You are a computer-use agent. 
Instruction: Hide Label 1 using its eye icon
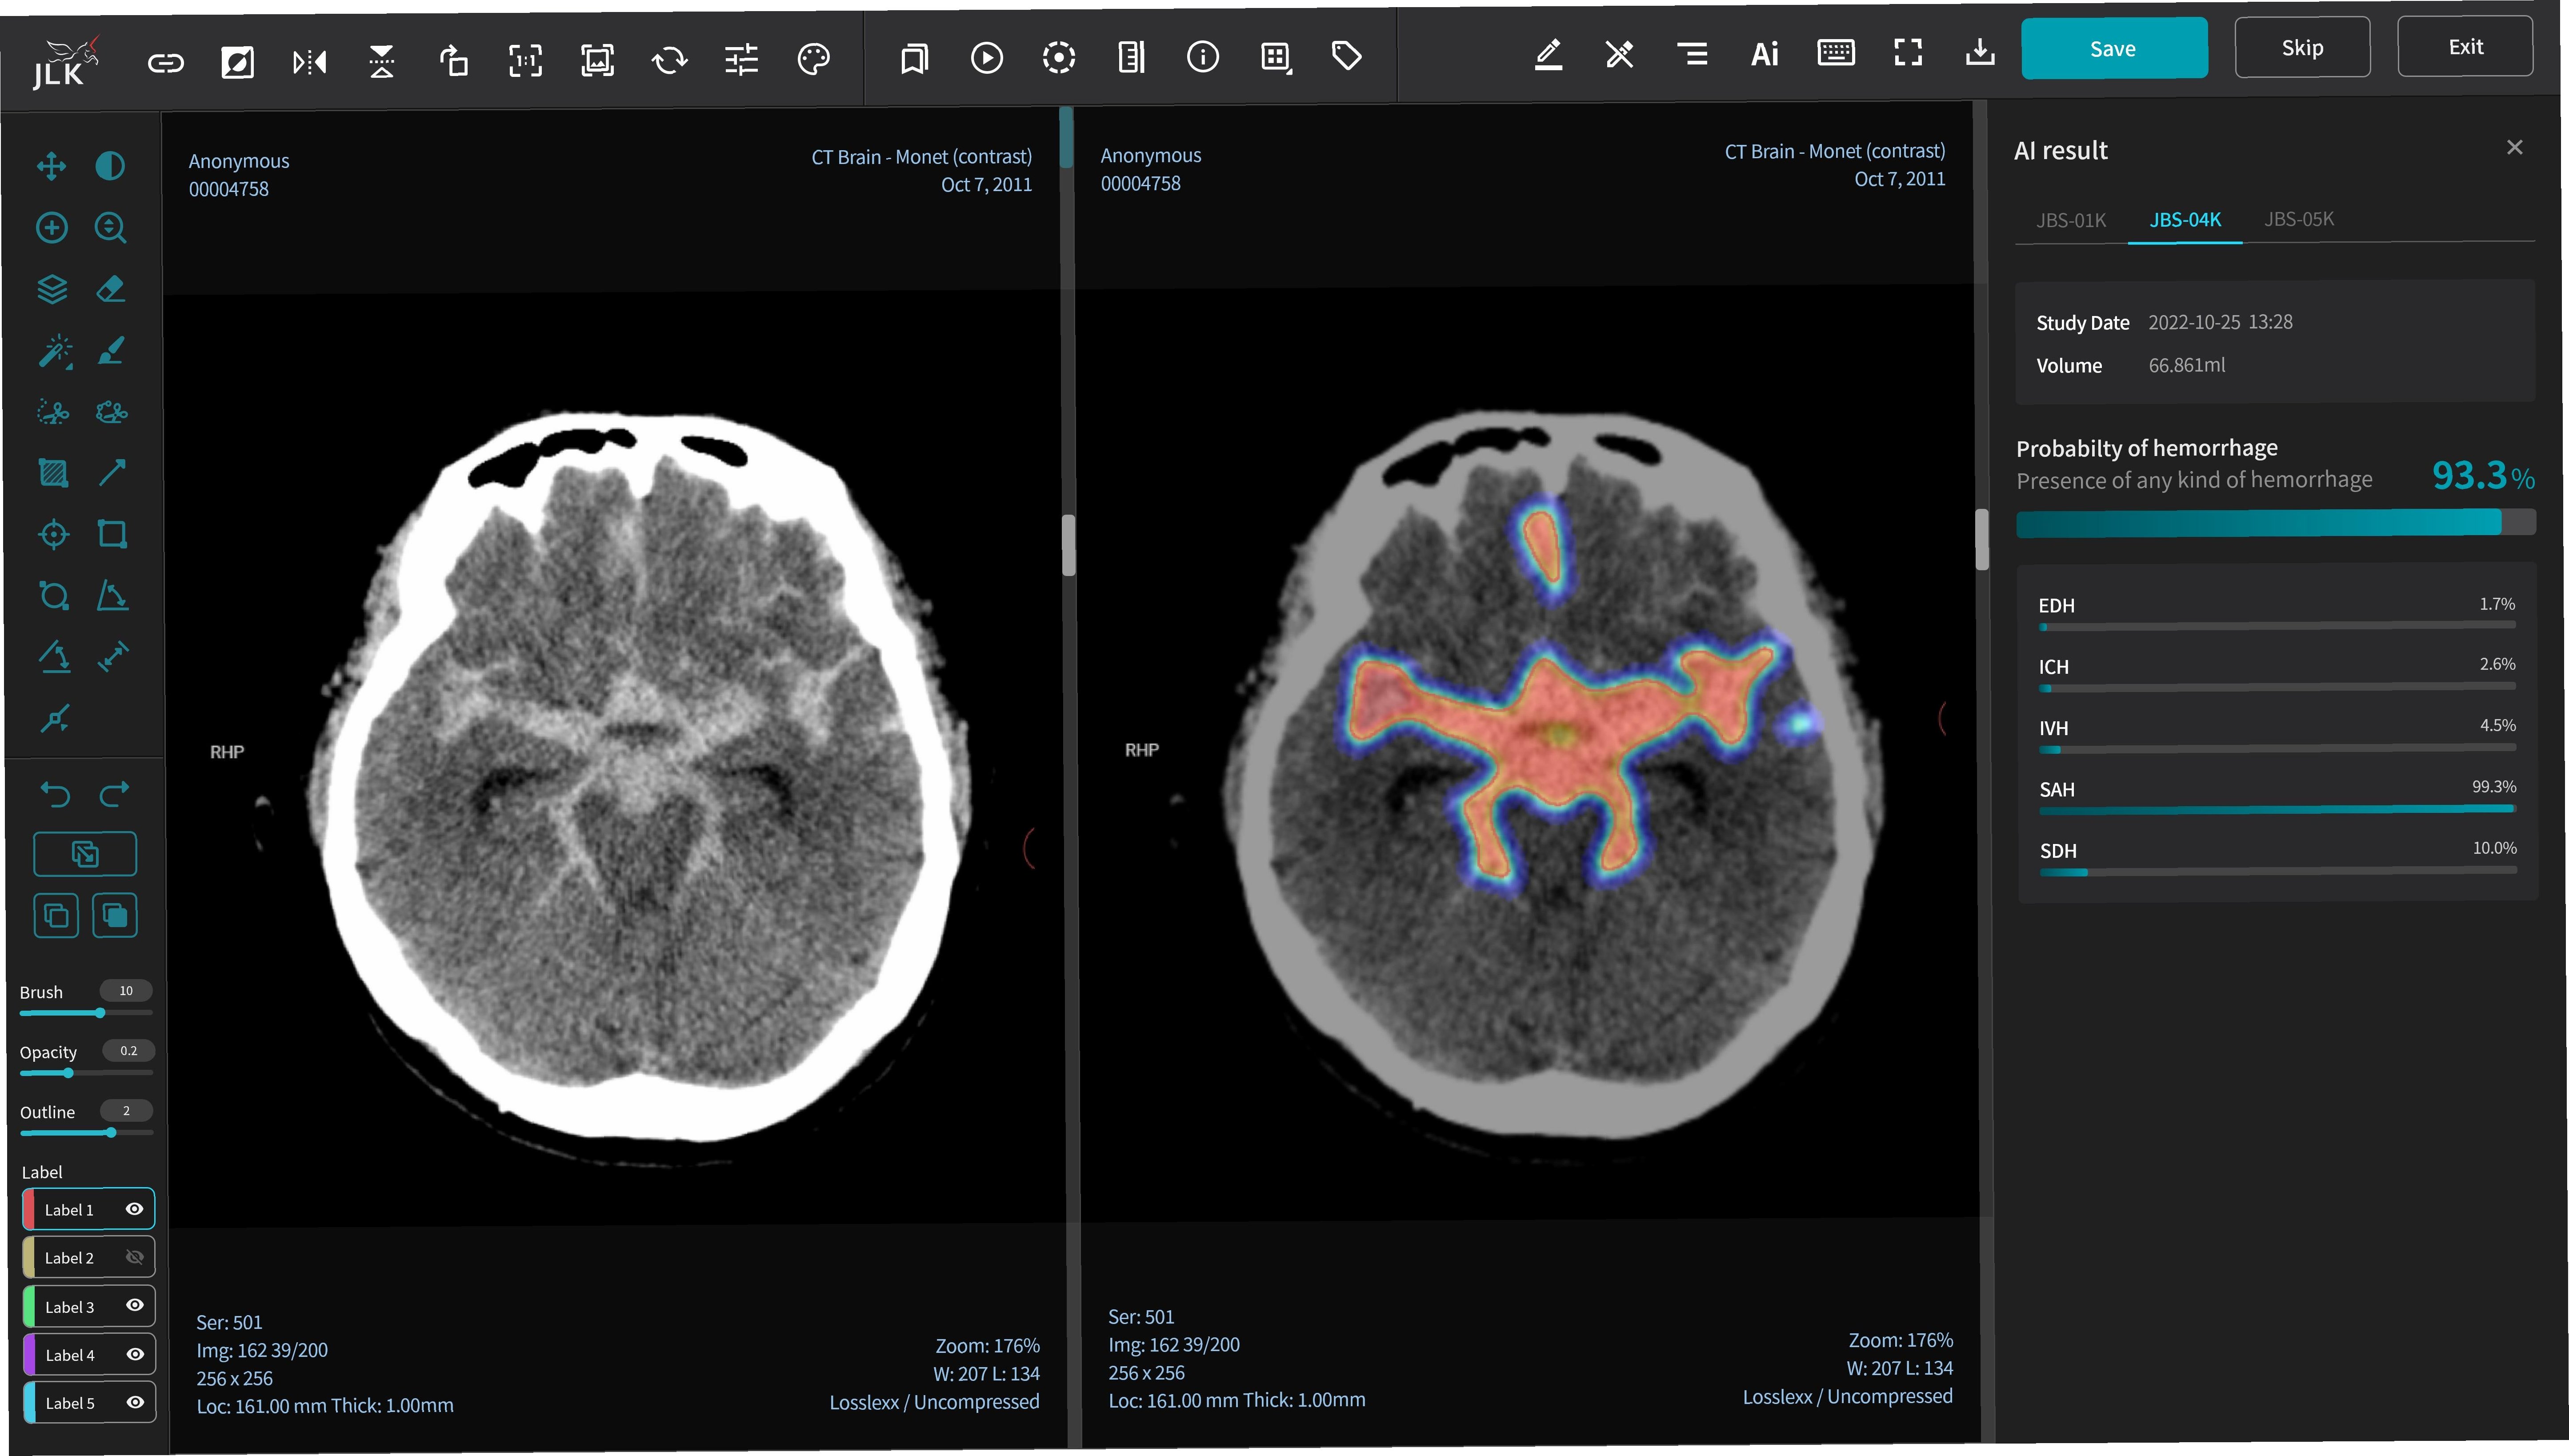[134, 1209]
